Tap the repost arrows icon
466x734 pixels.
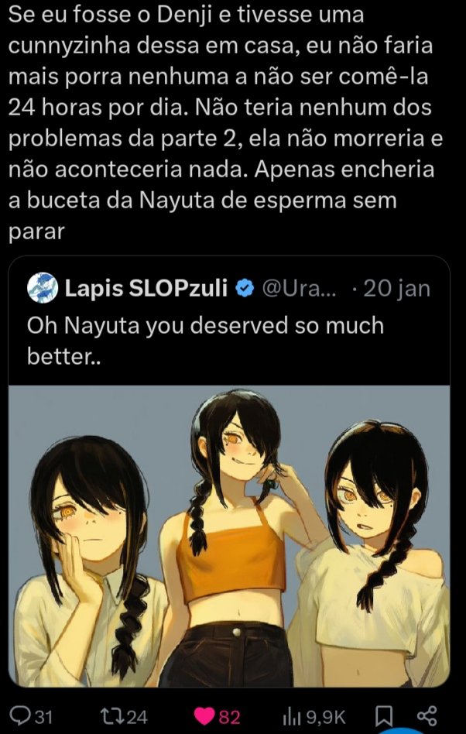pos(112,716)
